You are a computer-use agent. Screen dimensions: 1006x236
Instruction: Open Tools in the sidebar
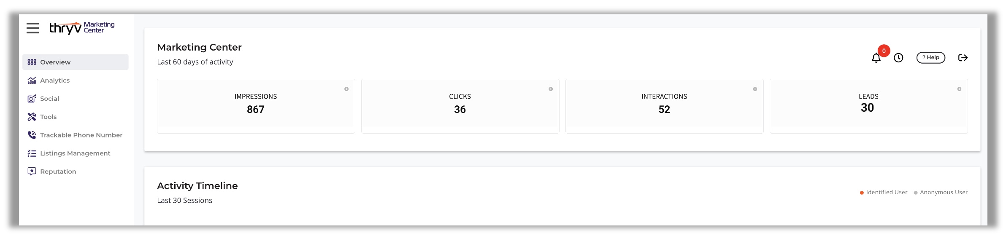click(48, 117)
